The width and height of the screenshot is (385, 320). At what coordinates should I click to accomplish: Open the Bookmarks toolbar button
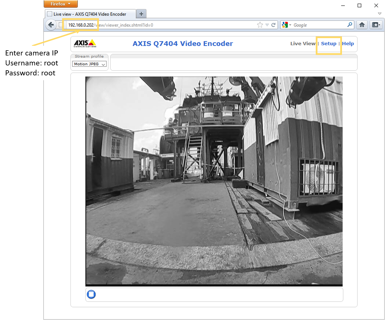tap(376, 25)
